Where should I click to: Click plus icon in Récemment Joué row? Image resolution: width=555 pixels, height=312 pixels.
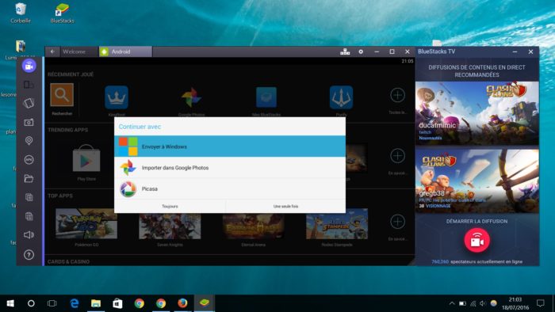click(397, 95)
